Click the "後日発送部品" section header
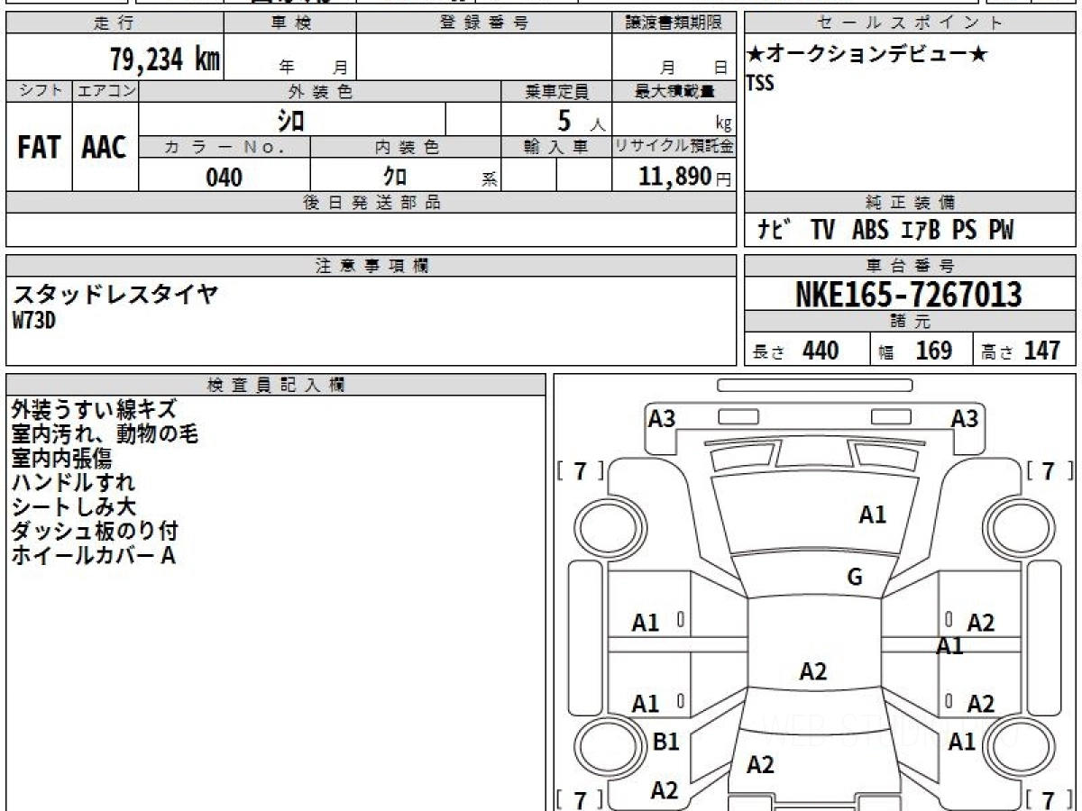The width and height of the screenshot is (1082, 811). (371, 203)
